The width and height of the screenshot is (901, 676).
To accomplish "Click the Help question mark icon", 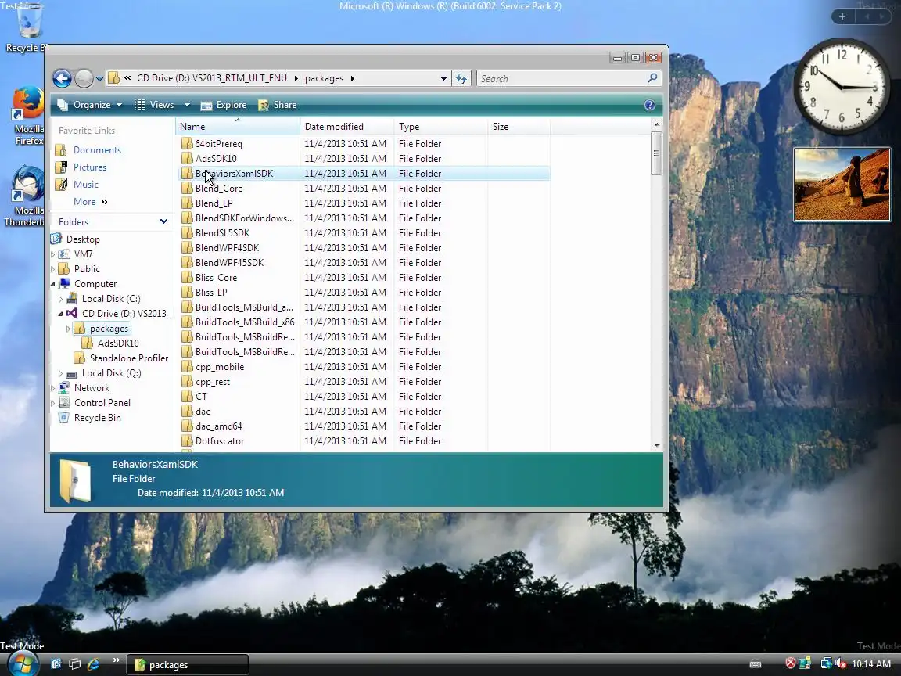I will 650,105.
